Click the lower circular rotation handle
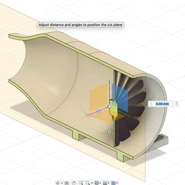Screen dimensions: 185x185 pos(110,132)
